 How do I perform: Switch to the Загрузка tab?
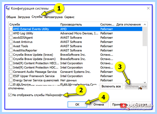pos(24,17)
